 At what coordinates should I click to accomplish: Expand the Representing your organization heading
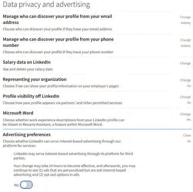(35, 79)
